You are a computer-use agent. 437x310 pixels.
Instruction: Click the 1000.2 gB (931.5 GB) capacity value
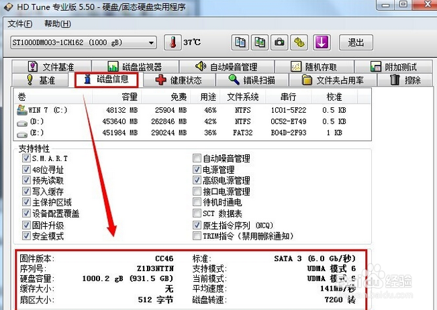pyautogui.click(x=128, y=278)
